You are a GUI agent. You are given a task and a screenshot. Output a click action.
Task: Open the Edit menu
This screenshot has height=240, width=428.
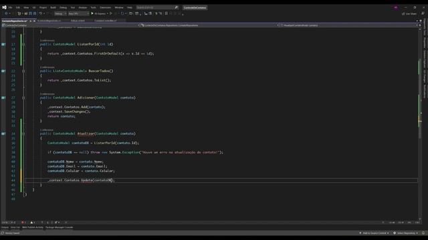point(18,7)
